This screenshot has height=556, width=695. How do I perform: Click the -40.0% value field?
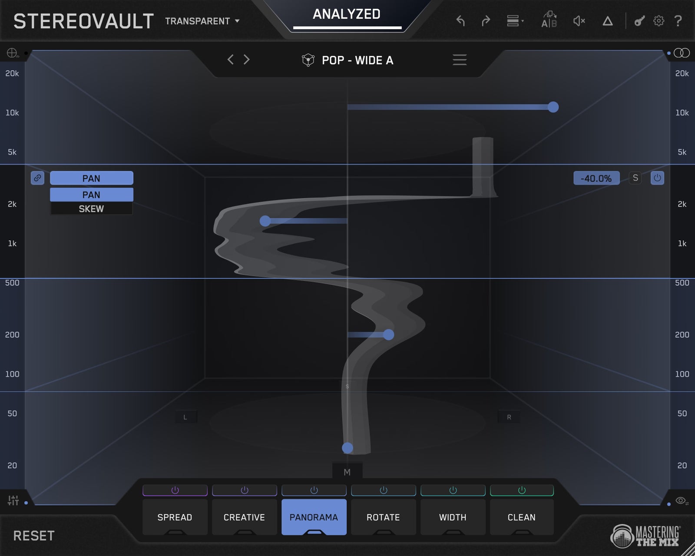click(596, 178)
